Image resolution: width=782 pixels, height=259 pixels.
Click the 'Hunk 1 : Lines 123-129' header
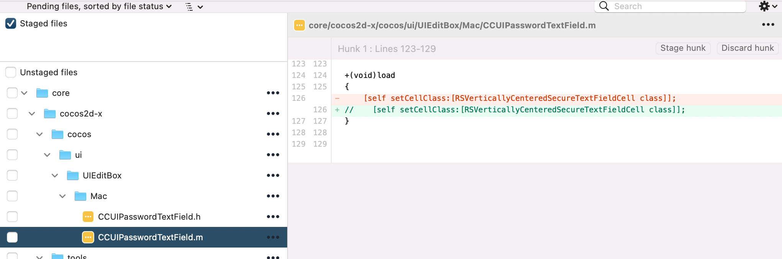(387, 49)
